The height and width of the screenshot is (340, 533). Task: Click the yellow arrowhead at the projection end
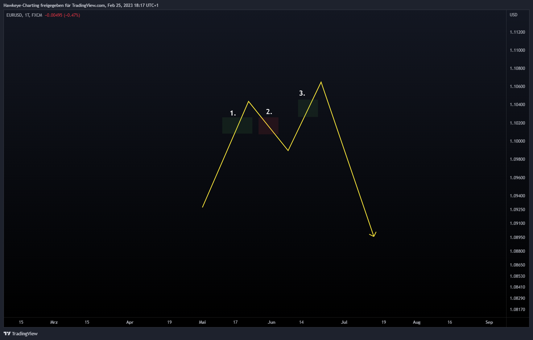tap(373, 234)
